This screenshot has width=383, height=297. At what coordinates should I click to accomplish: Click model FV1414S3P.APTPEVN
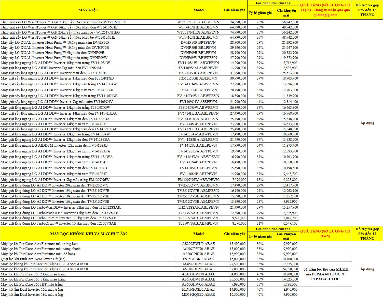199,124
